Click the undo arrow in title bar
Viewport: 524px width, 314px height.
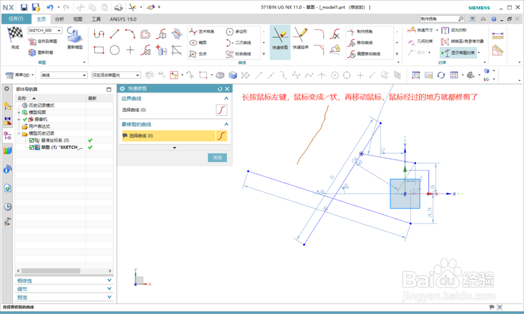pyautogui.click(x=50, y=7)
